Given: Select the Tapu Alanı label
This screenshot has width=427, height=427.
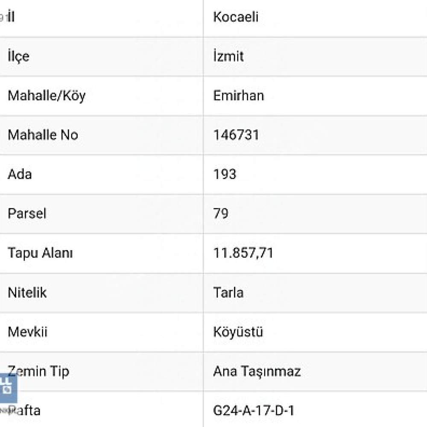Looking at the screenshot, I should click(x=40, y=253).
